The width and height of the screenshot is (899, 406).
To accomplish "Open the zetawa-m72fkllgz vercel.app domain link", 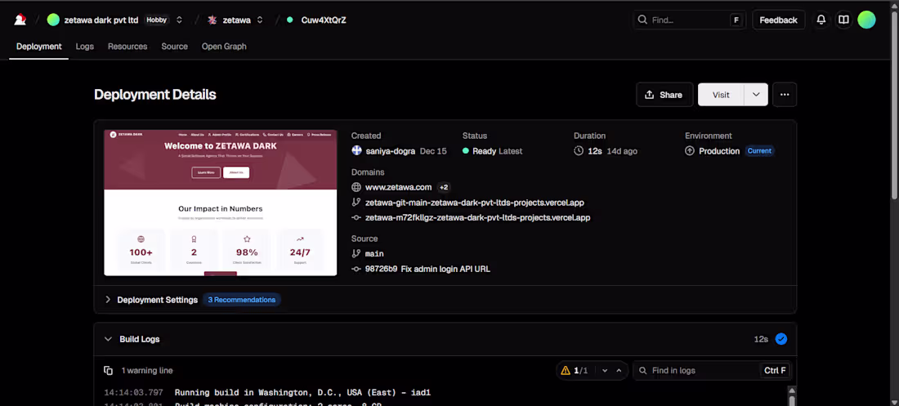I will (x=477, y=218).
